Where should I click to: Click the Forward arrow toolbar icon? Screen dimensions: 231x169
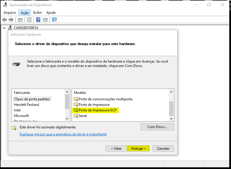[11, 20]
